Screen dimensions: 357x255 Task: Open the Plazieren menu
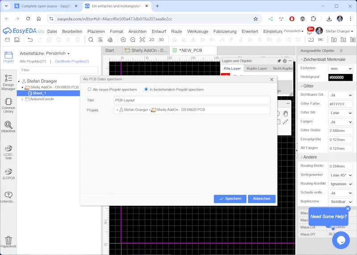pos(96,32)
